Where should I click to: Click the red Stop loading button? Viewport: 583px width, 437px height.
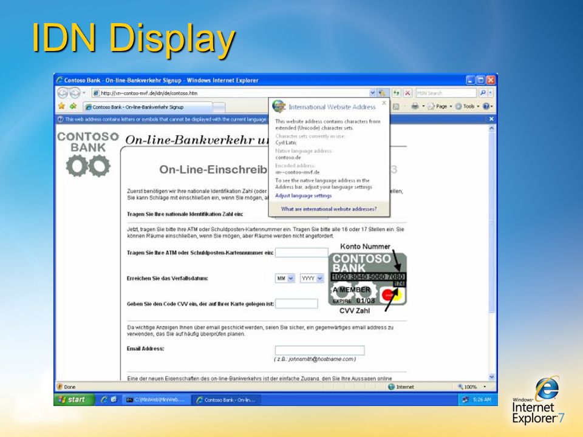(x=407, y=93)
